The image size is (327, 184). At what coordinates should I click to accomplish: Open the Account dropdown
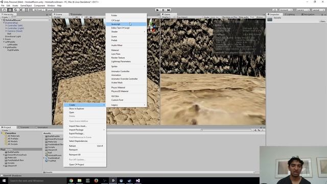pos(286,10)
